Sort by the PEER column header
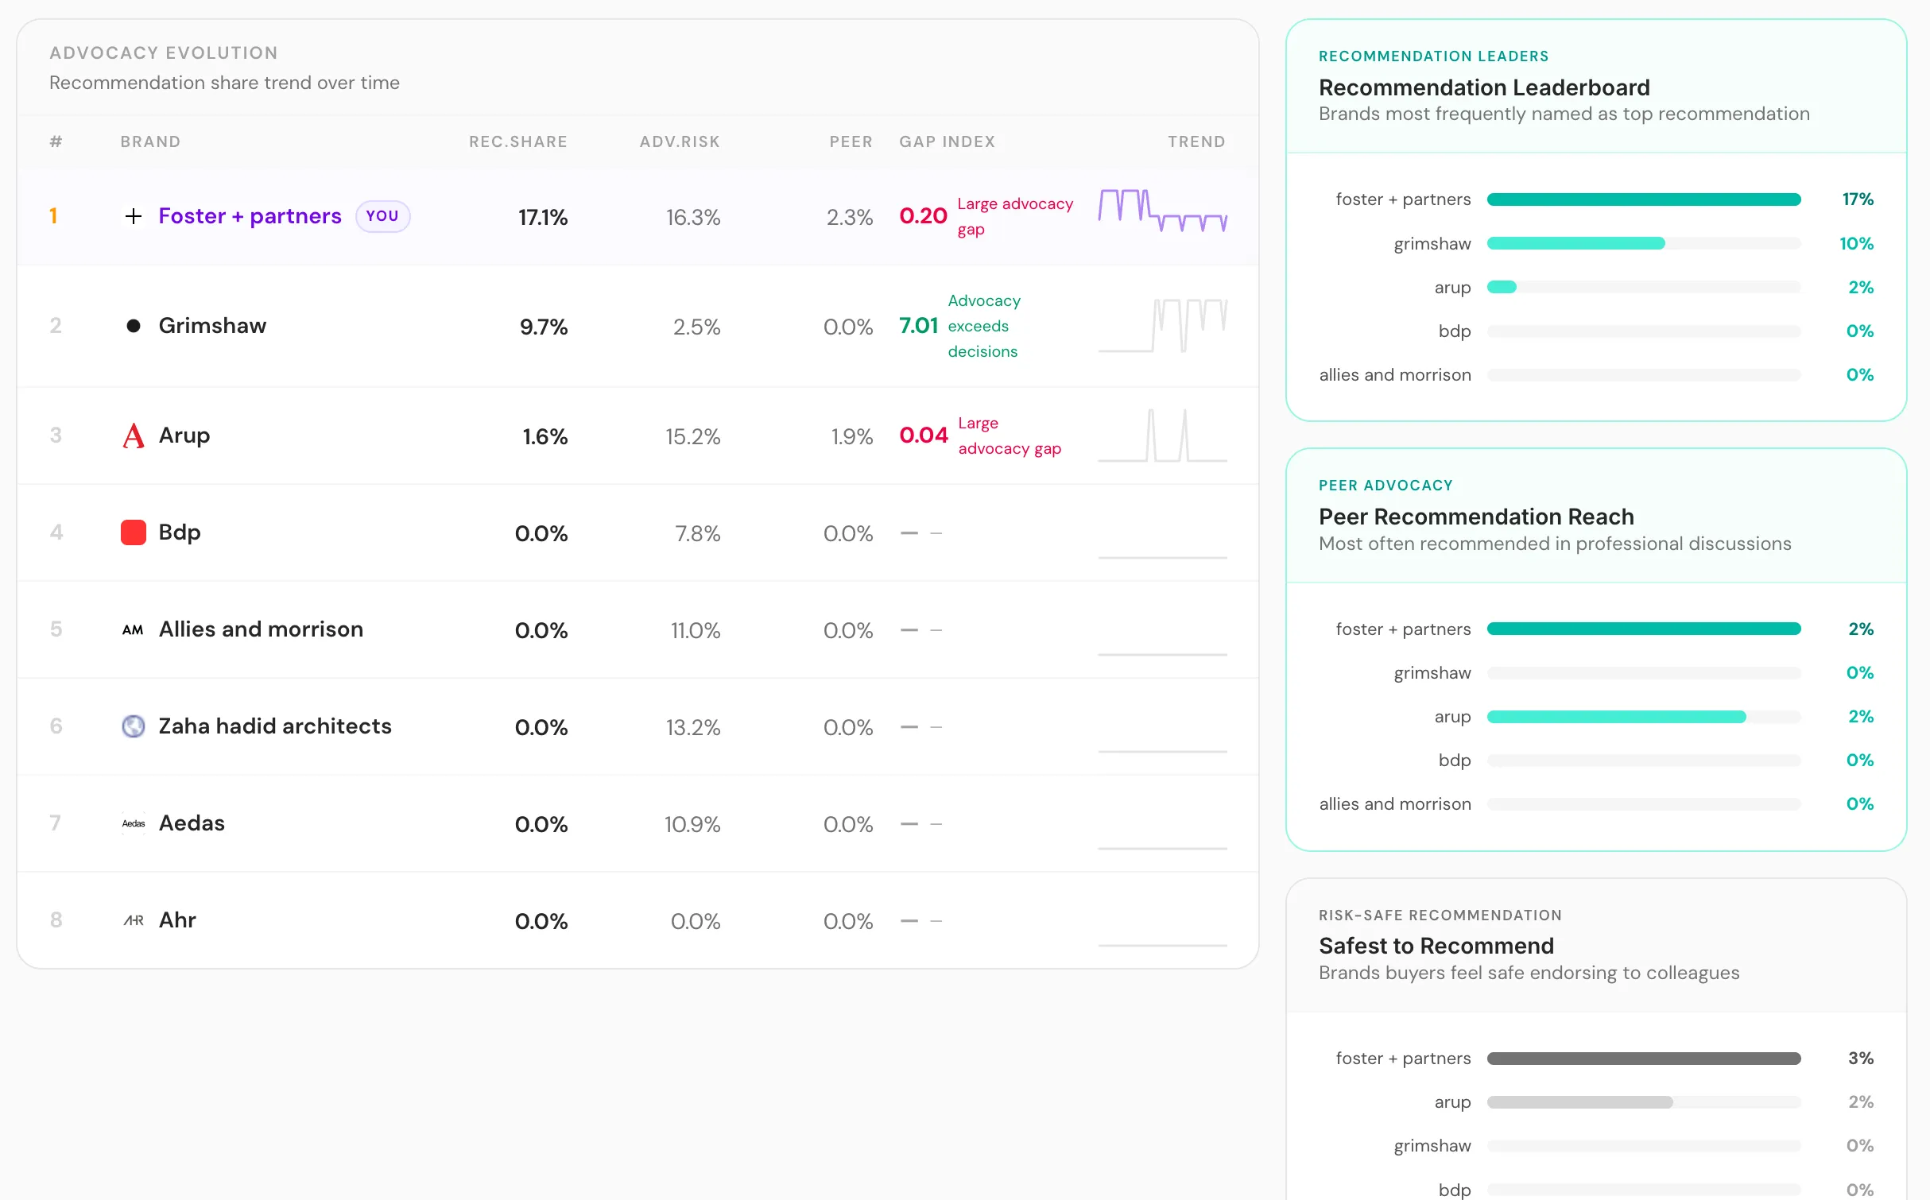The height and width of the screenshot is (1200, 1930). (x=851, y=141)
